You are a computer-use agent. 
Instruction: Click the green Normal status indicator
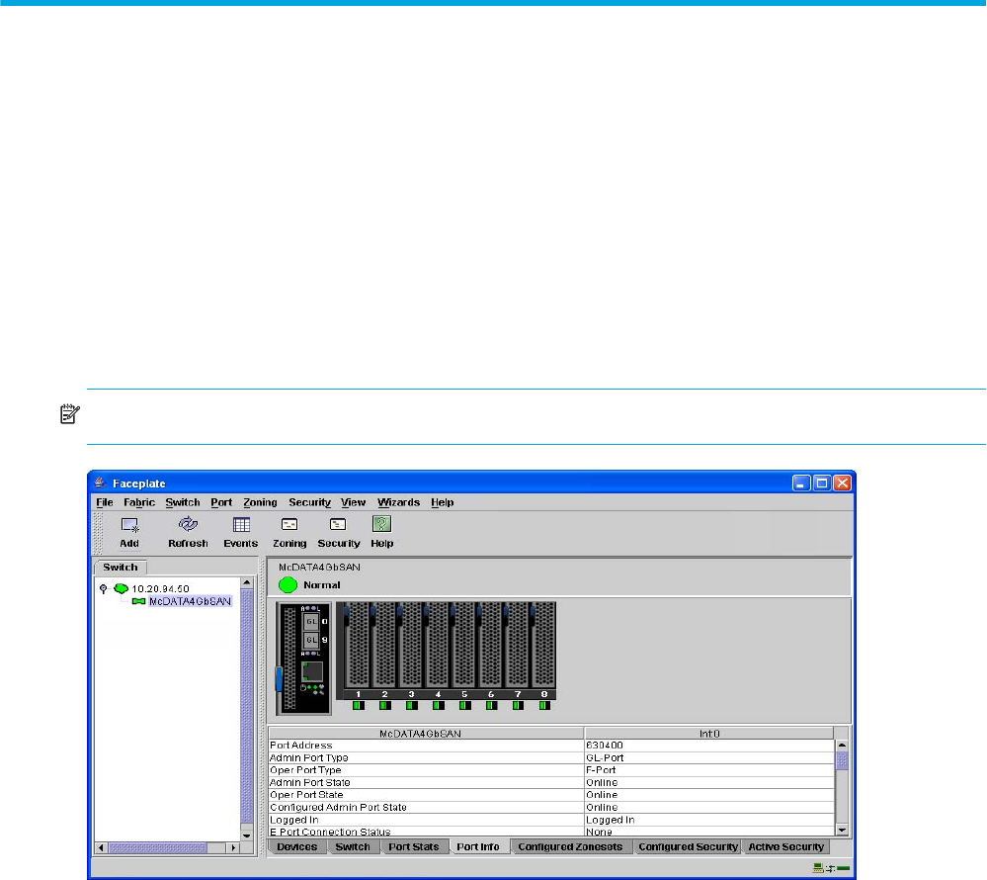pos(288,585)
